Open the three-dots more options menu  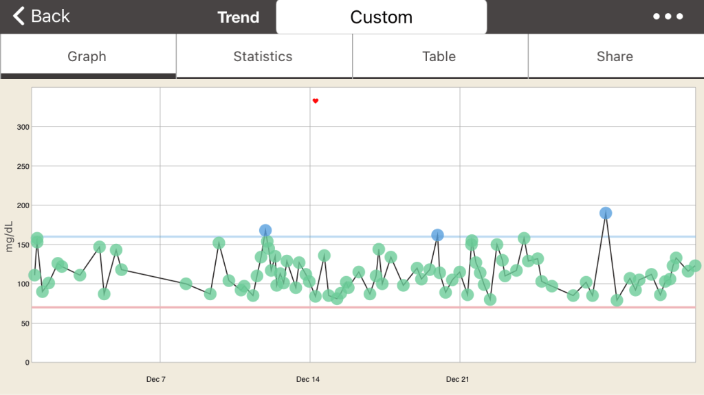click(x=668, y=16)
